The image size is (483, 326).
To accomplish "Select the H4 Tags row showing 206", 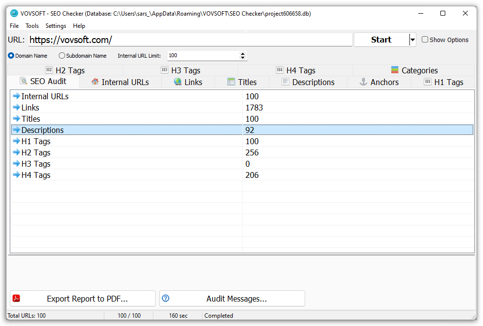I will [x=242, y=175].
